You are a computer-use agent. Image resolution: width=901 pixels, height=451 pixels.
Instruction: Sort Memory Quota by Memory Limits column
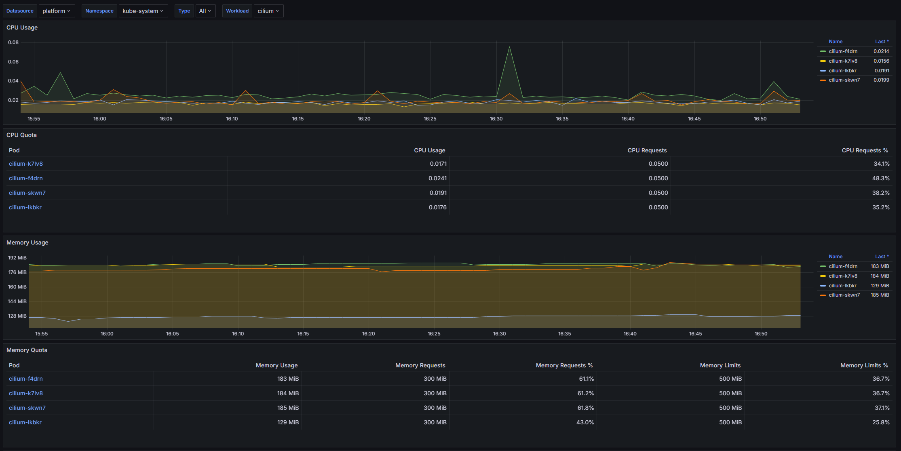point(720,365)
